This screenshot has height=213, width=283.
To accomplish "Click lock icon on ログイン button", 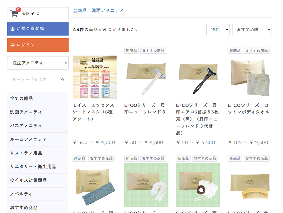I will 13,45.
